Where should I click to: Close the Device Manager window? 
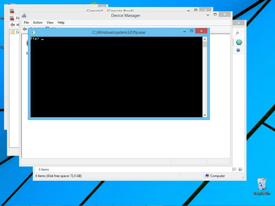click(225, 14)
